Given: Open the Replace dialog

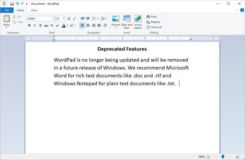Looking at the screenshot, I should point(153,22).
